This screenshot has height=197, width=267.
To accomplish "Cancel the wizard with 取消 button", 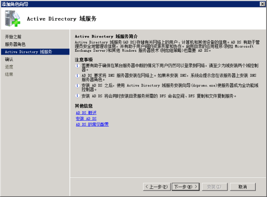I will (243, 187).
